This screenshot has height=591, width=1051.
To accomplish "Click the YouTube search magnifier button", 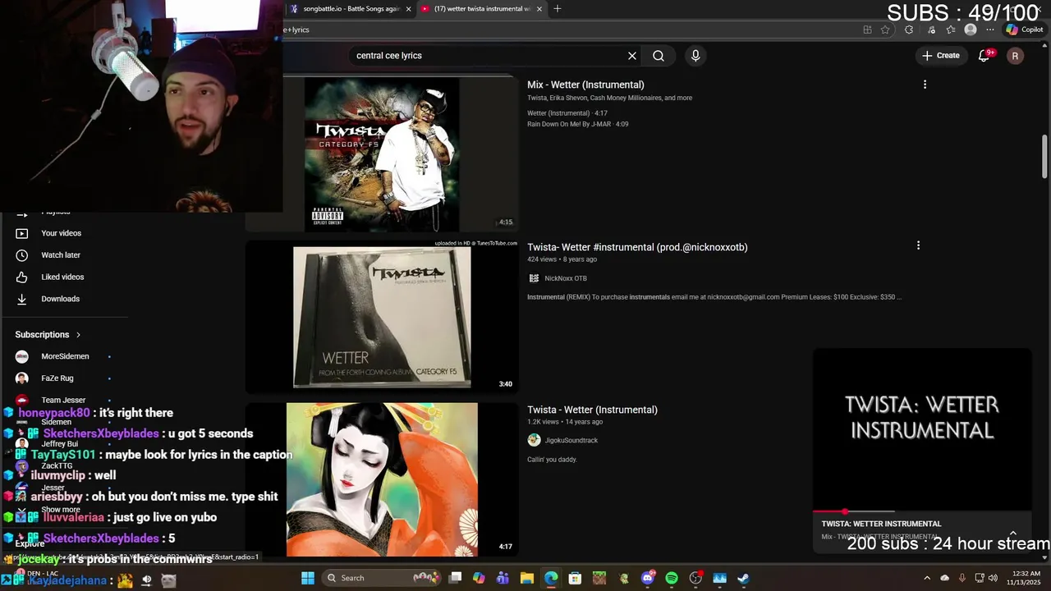I will pos(659,56).
